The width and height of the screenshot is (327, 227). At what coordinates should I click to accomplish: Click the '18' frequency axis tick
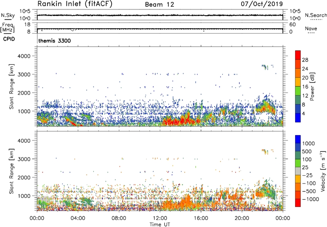pos(27,24)
